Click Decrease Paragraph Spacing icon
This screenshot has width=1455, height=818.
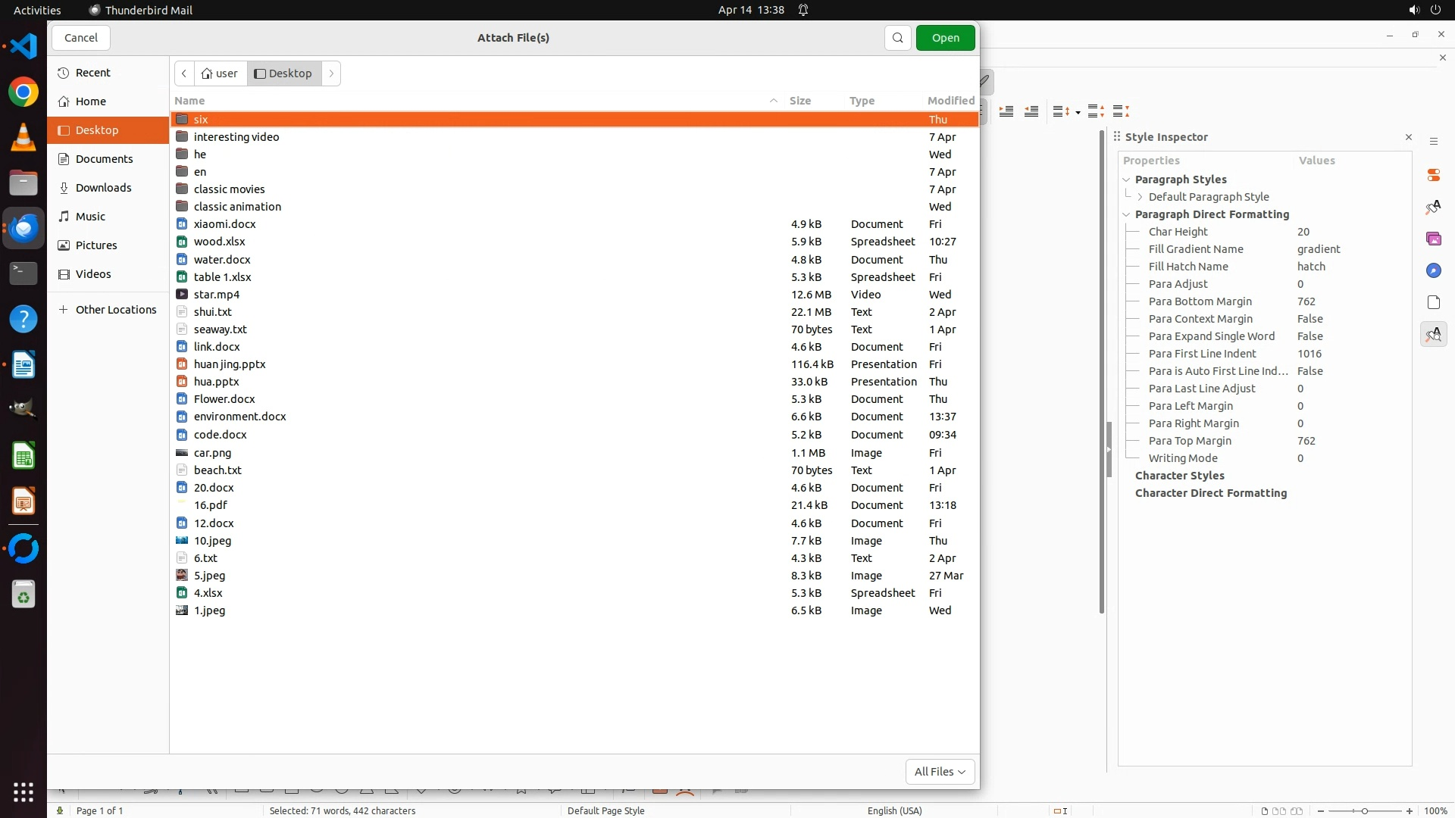[1122, 111]
